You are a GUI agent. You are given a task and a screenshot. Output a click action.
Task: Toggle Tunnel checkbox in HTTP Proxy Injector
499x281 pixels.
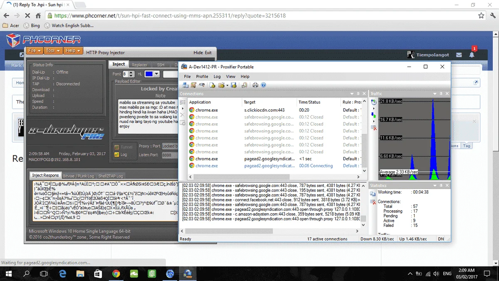coord(116,147)
